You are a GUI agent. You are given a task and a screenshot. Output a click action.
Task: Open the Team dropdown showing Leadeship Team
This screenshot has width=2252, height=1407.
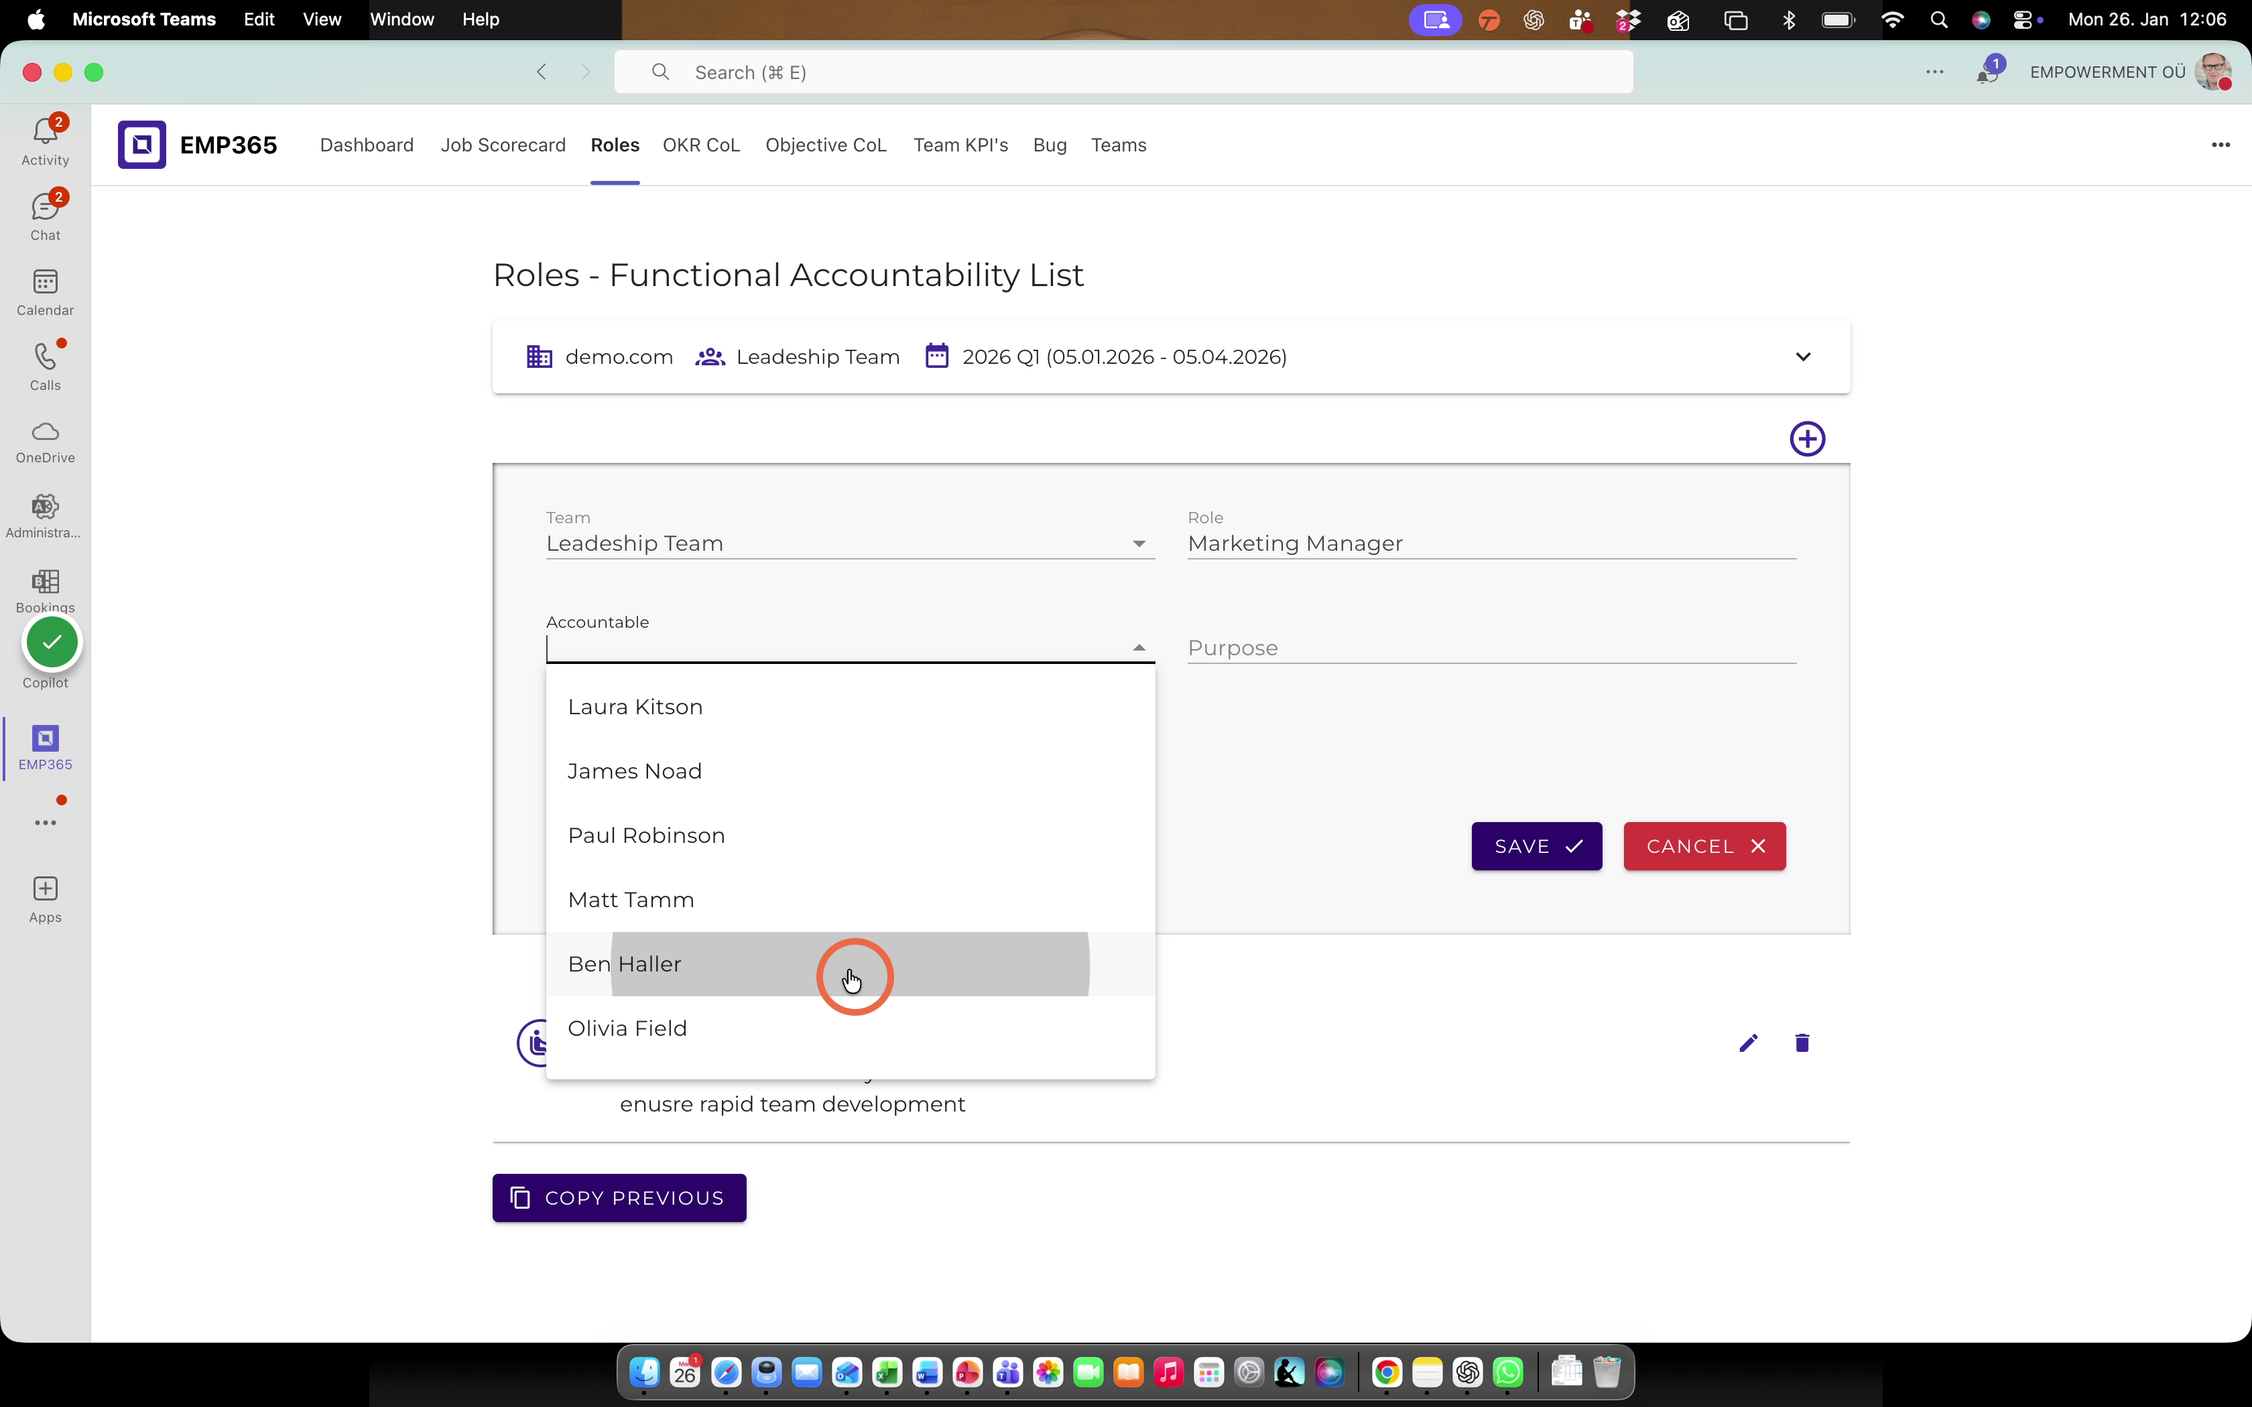point(850,543)
